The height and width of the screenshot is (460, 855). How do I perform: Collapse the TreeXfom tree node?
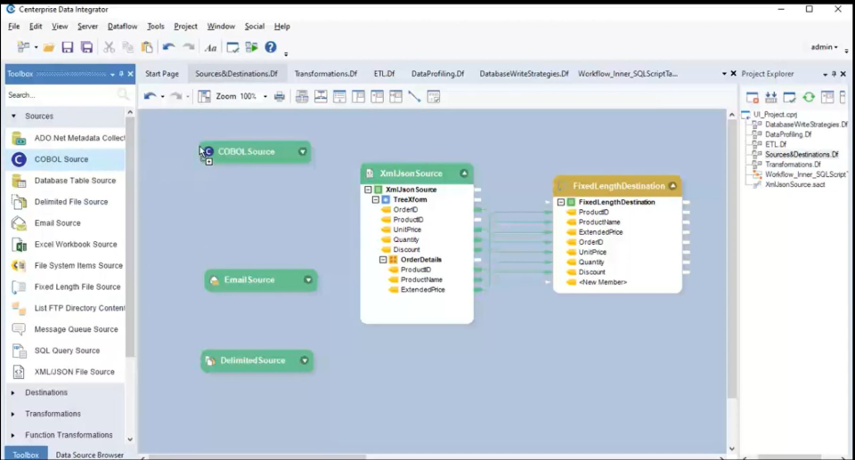(x=376, y=199)
